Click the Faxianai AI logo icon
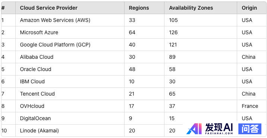The width and height of the screenshot is (267, 138). pos(194,129)
